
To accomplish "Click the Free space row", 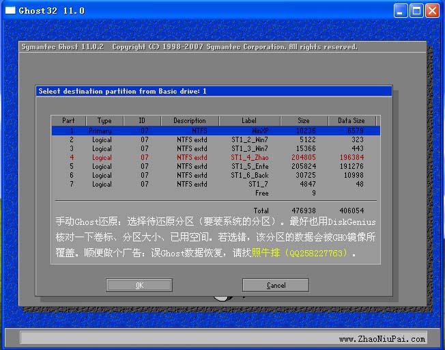I will pyautogui.click(x=216, y=193).
